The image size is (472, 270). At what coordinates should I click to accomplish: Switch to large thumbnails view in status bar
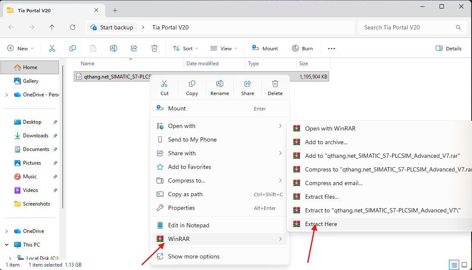click(464, 265)
